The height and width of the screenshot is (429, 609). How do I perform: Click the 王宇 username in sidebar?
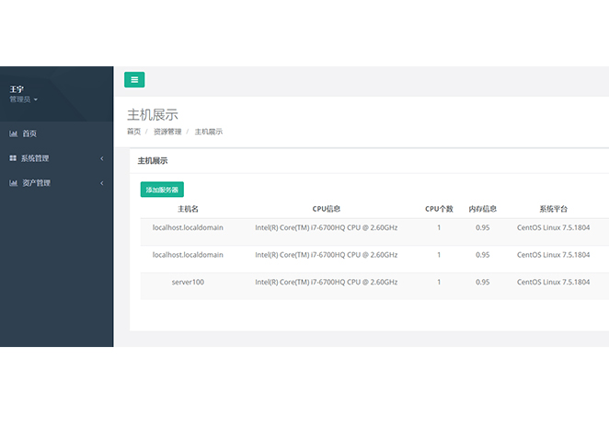[x=17, y=89]
